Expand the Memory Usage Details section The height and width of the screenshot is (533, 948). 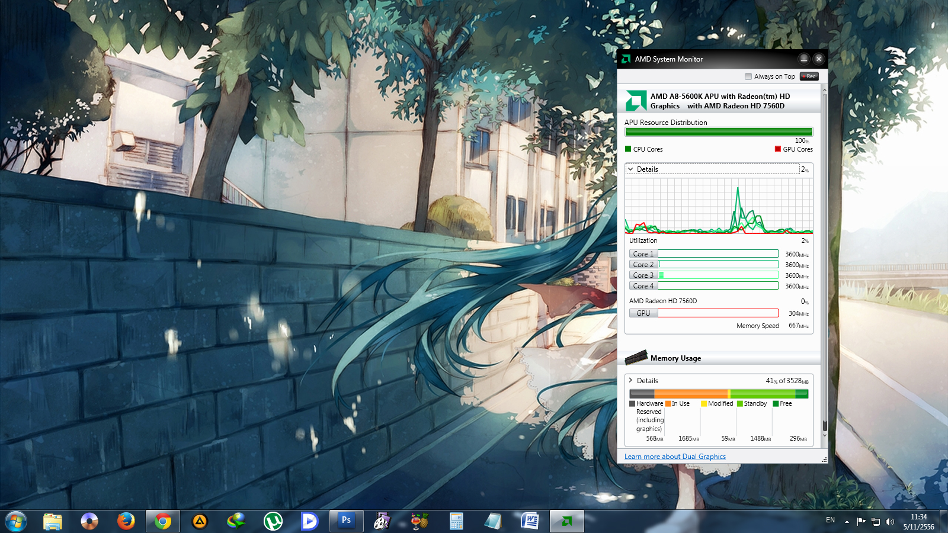click(x=630, y=381)
